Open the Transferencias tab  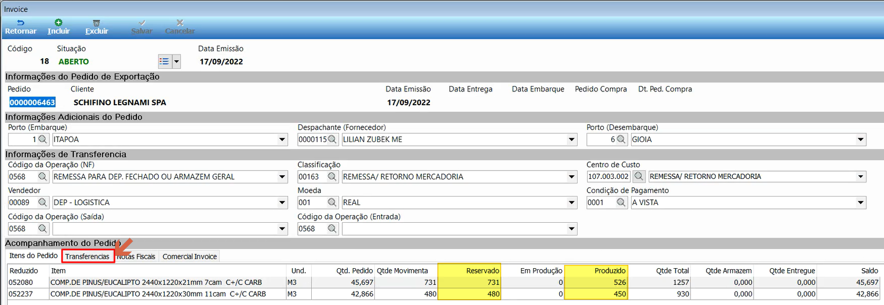[88, 256]
